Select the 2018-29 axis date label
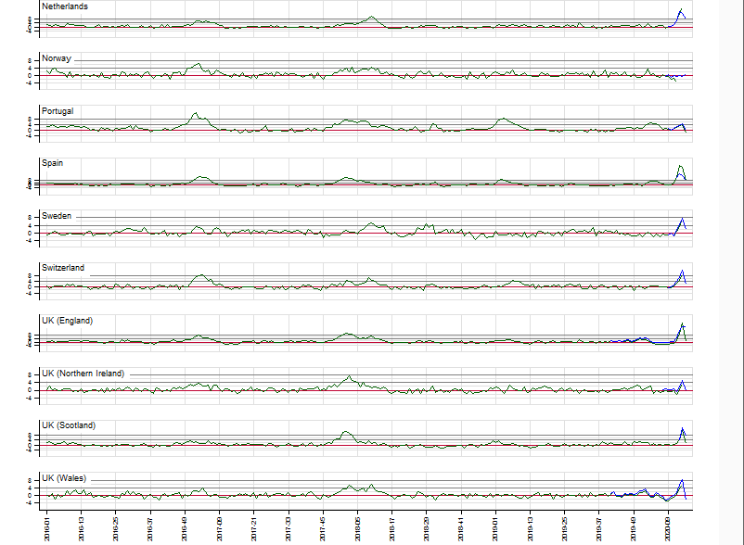Screen dimensions: 744x545 tap(427, 523)
